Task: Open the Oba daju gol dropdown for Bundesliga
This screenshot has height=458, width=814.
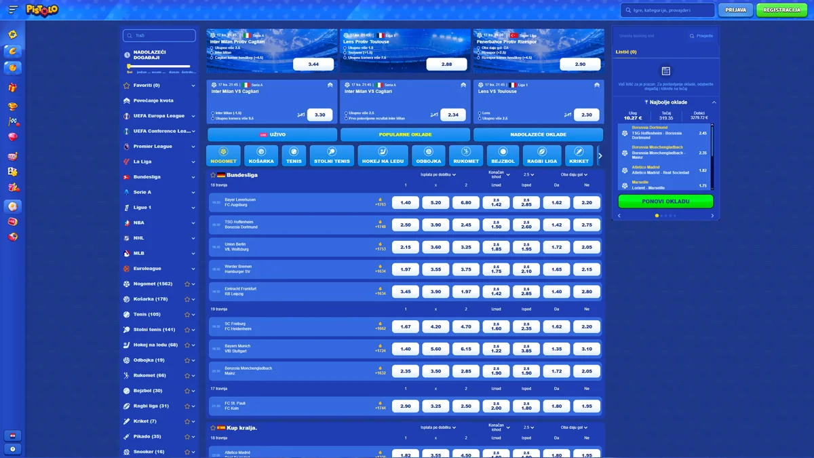Action: [x=574, y=174]
